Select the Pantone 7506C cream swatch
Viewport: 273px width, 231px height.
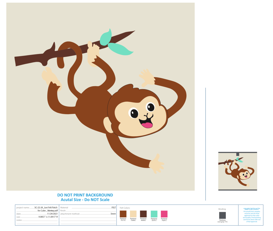133,214
